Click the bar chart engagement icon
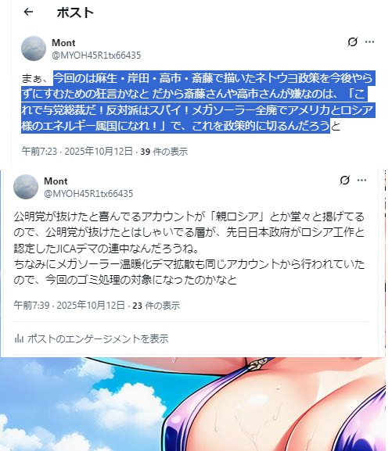The image size is (392, 451). tap(19, 338)
